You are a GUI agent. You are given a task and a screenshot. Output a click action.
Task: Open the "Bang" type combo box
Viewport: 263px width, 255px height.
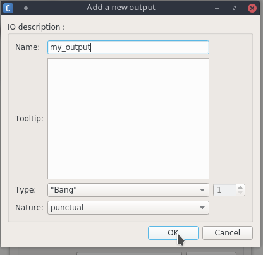(128, 190)
